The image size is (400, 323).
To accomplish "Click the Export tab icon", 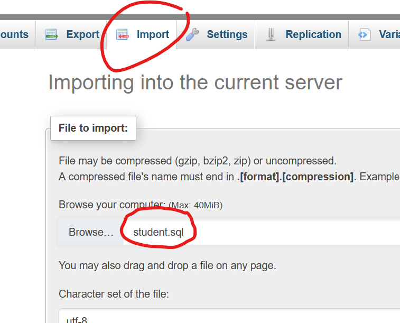I will pyautogui.click(x=52, y=35).
